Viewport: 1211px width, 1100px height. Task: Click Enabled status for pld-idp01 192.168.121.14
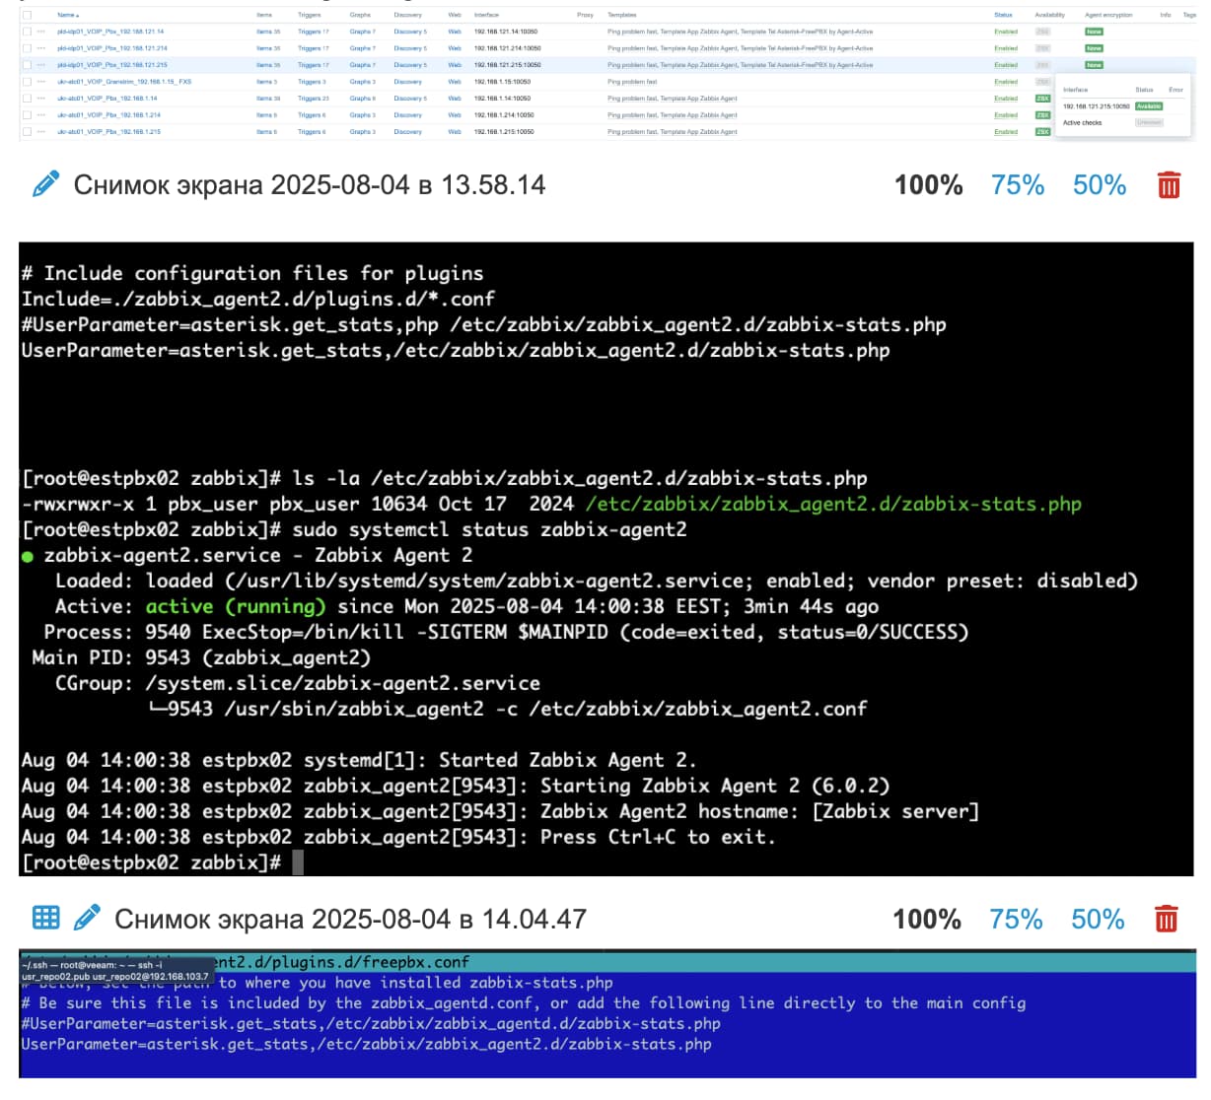(1006, 32)
